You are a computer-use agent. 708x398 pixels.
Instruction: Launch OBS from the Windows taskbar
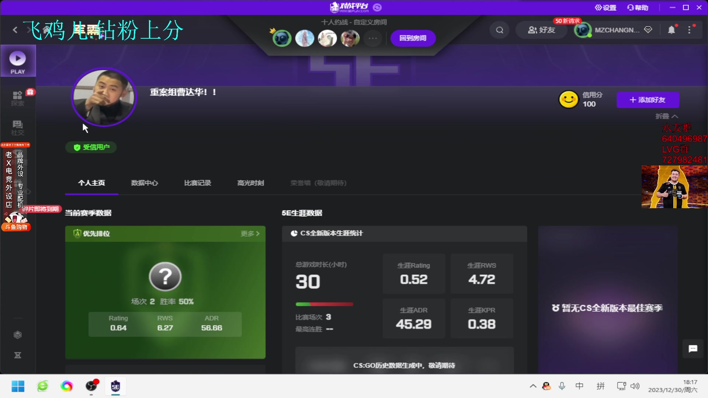[91, 386]
